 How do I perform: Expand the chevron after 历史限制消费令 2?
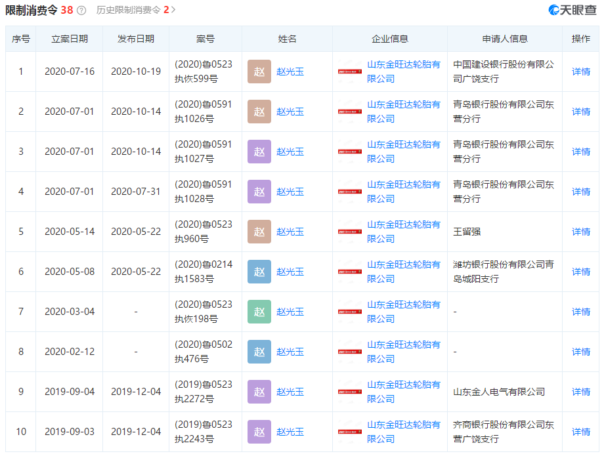[173, 10]
